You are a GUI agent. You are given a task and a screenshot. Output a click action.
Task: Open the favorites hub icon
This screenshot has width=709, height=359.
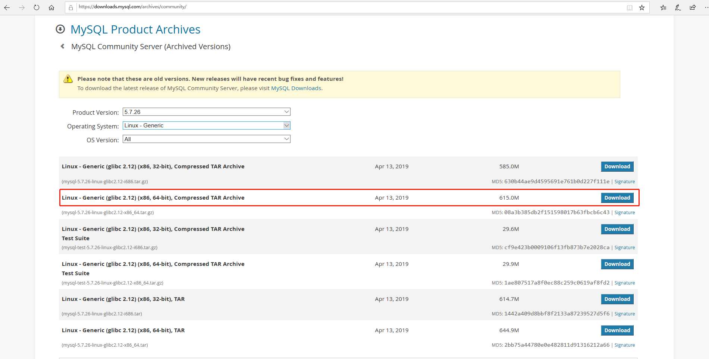coord(663,7)
